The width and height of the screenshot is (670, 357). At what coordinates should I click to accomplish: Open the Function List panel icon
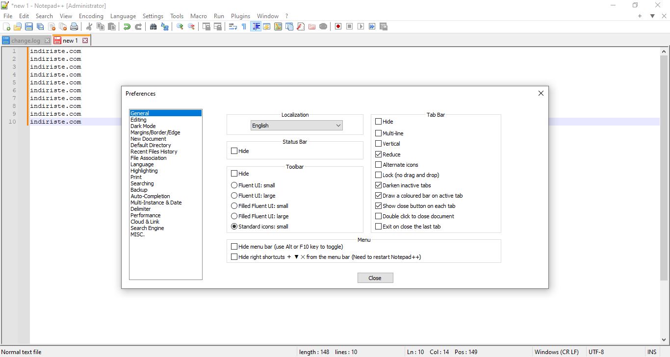coord(301,26)
